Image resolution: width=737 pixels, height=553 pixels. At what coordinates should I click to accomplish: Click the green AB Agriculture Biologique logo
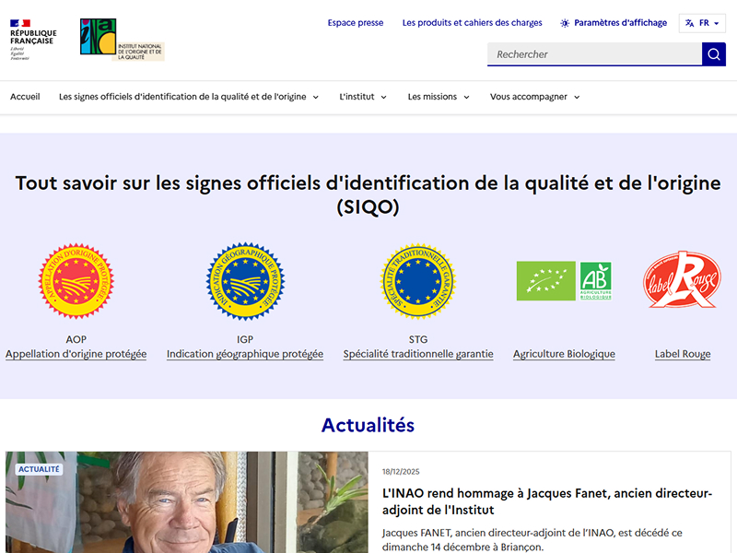pyautogui.click(x=595, y=281)
